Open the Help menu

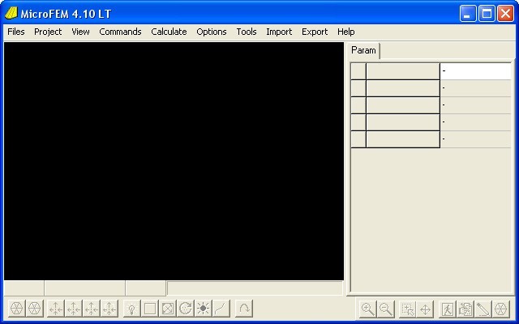click(346, 32)
